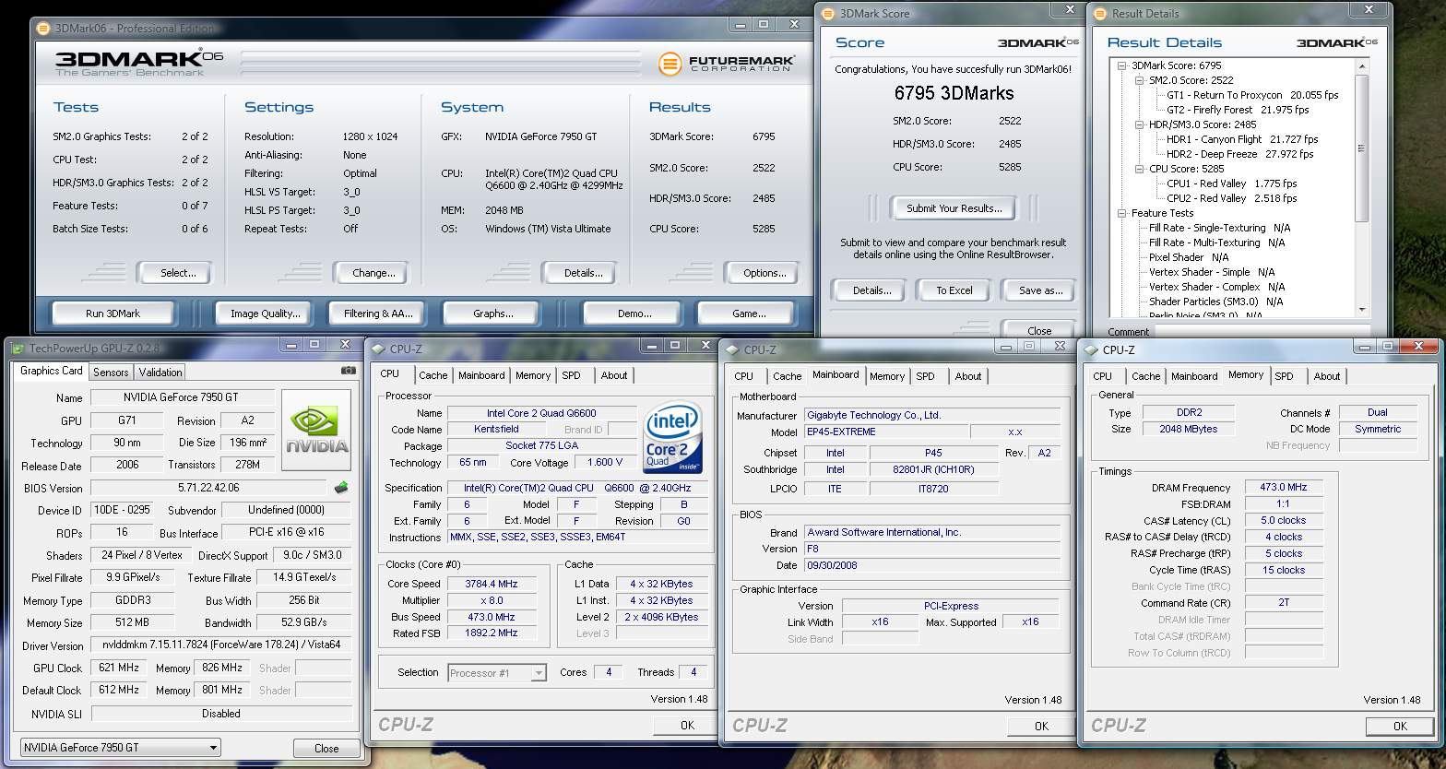Image resolution: width=1446 pixels, height=769 pixels.
Task: Click Close button in GPU-Z
Action: coord(326,749)
